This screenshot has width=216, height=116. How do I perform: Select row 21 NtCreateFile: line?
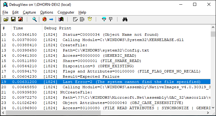[x=105, y=92]
